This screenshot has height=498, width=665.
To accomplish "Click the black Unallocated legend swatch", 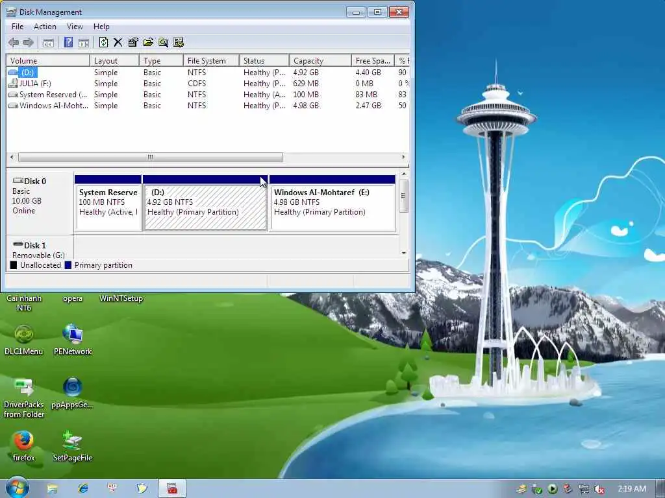I will (x=14, y=265).
